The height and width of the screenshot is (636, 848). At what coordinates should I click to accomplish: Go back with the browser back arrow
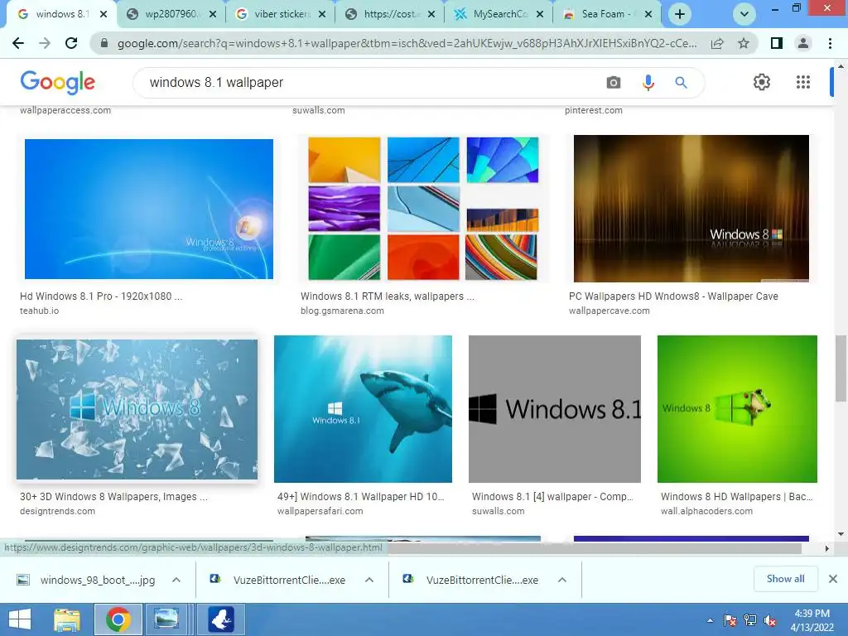click(x=18, y=43)
